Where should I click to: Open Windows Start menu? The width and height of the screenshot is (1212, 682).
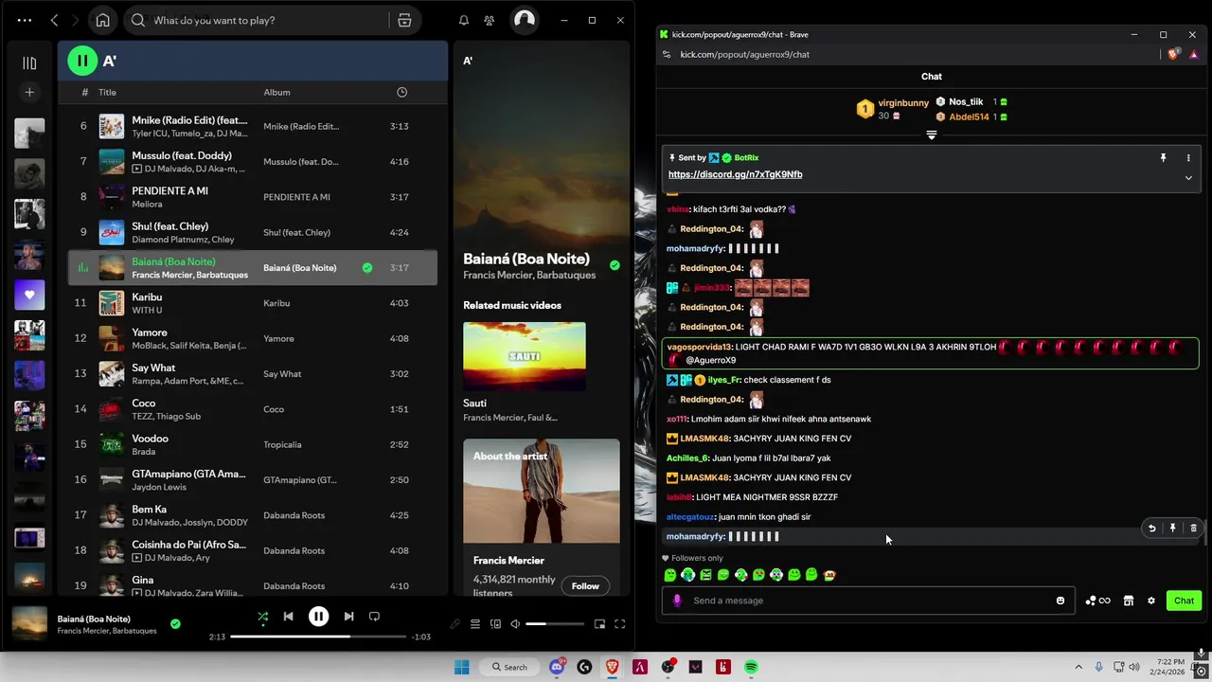point(462,667)
